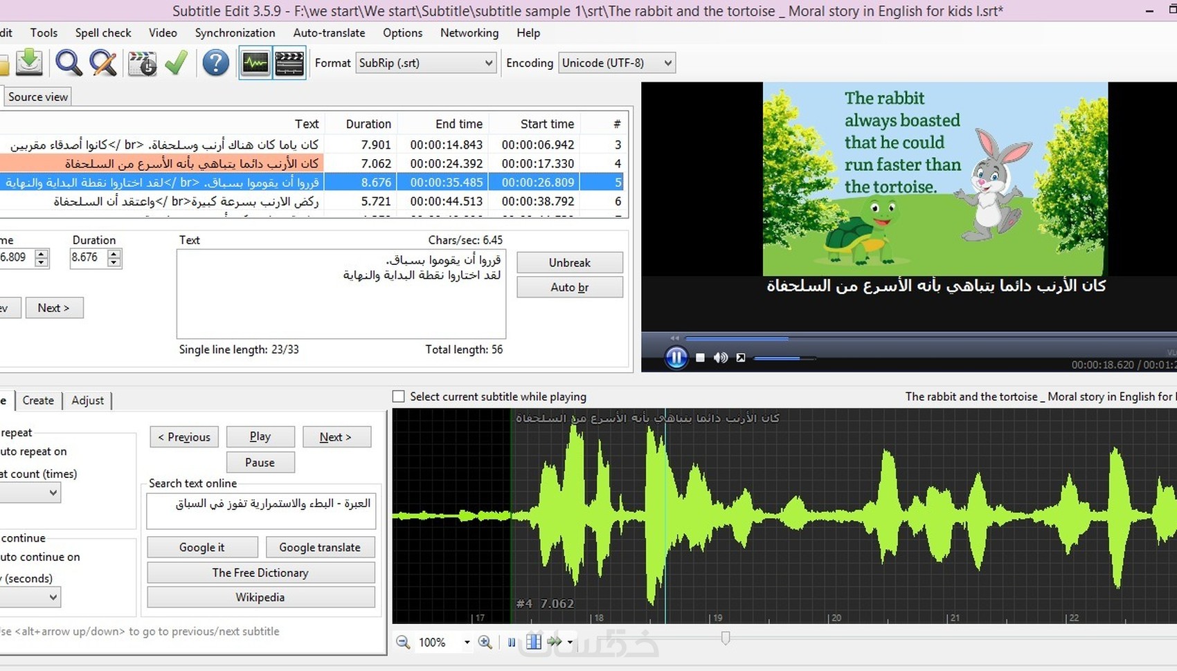Image resolution: width=1177 pixels, height=671 pixels.
Task: Click the < Previous playback button
Action: tap(184, 437)
